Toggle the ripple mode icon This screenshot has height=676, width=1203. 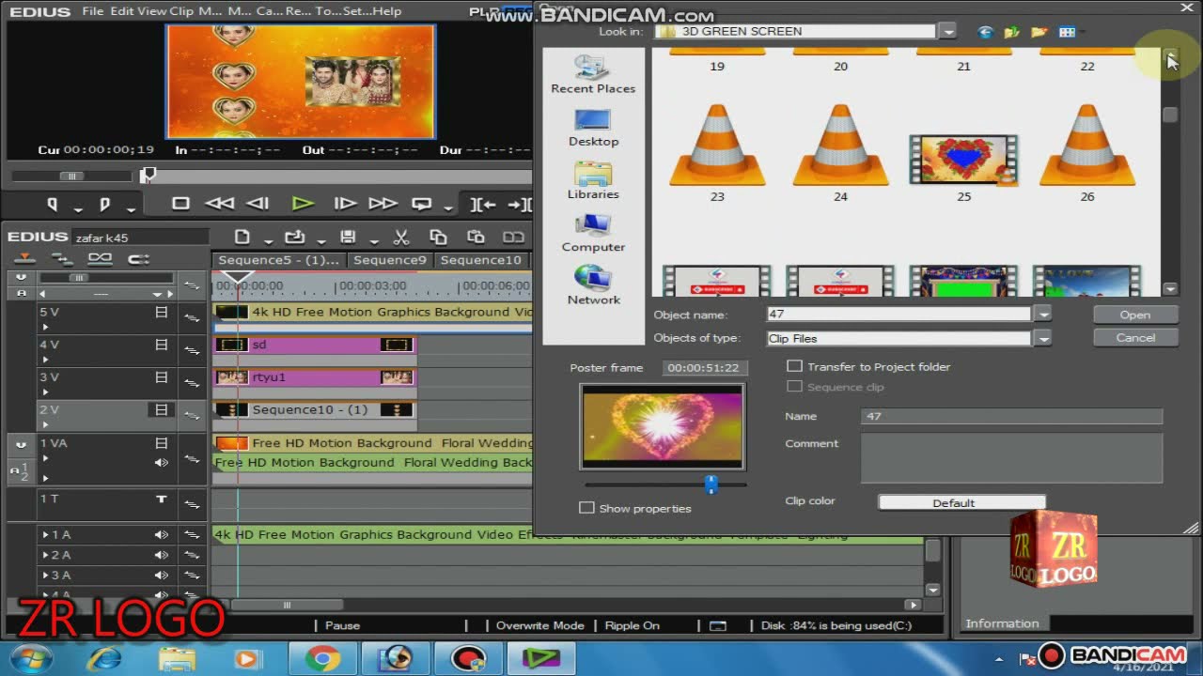click(138, 258)
